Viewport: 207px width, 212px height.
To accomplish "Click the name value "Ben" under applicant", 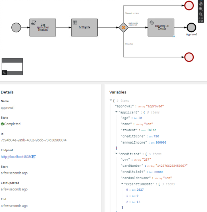I will pos(148,124).
